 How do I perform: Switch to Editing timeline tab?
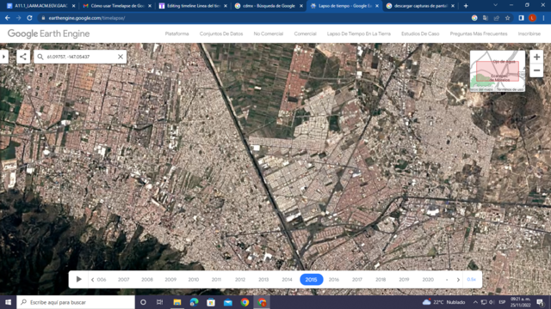point(193,6)
